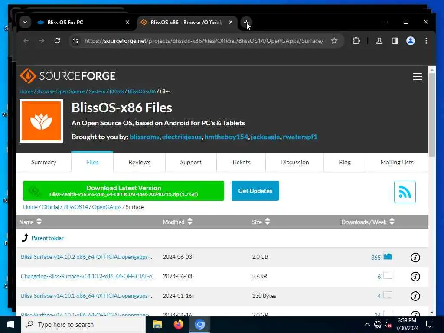
Task: Go to Home in top breadcrumb
Action: click(26, 91)
